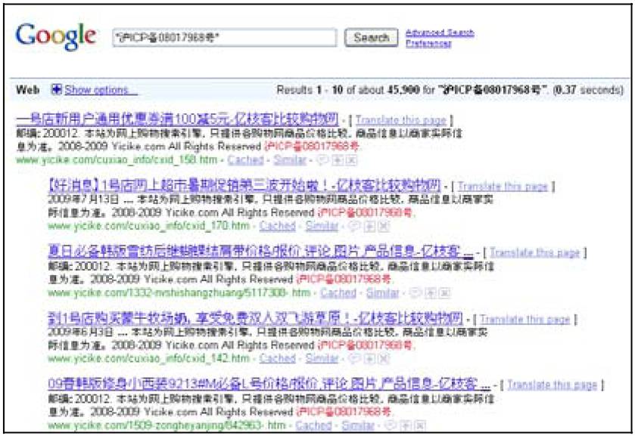
Task: Expand the Show options link
Action: click(101, 90)
